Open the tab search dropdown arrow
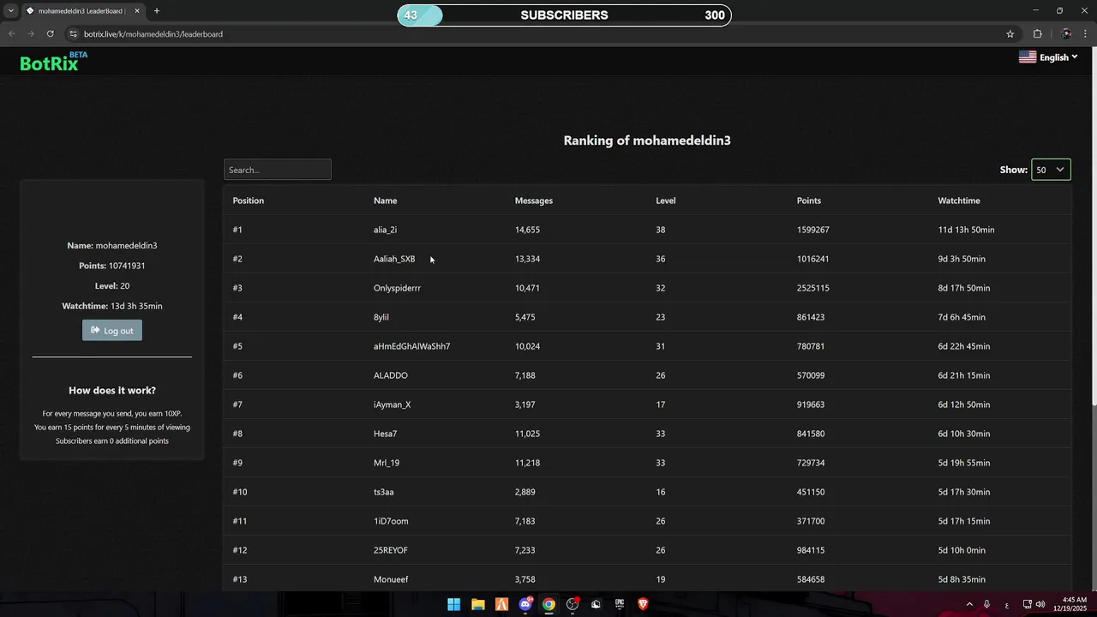The image size is (1097, 617). [10, 11]
